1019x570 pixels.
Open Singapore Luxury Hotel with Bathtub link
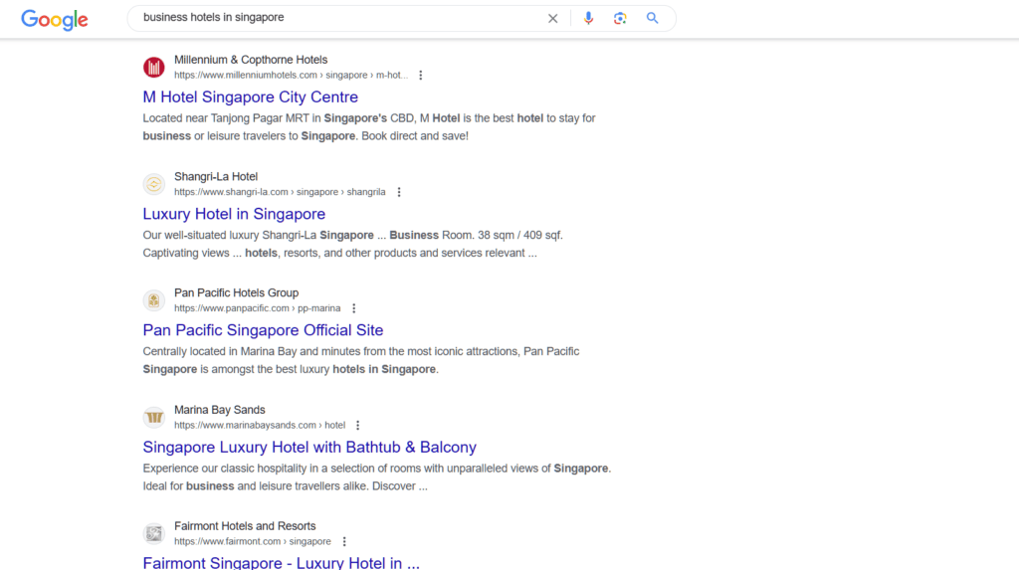[309, 448]
